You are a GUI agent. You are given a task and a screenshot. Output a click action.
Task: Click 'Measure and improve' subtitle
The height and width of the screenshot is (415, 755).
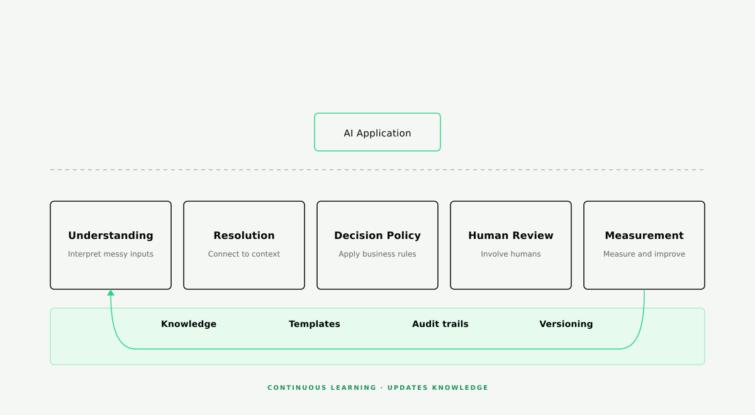[x=644, y=254]
